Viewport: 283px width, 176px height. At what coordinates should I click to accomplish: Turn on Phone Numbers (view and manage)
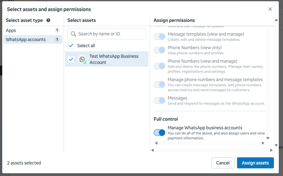(x=159, y=66)
